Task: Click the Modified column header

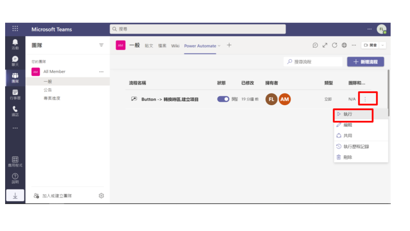Action: coord(248,83)
